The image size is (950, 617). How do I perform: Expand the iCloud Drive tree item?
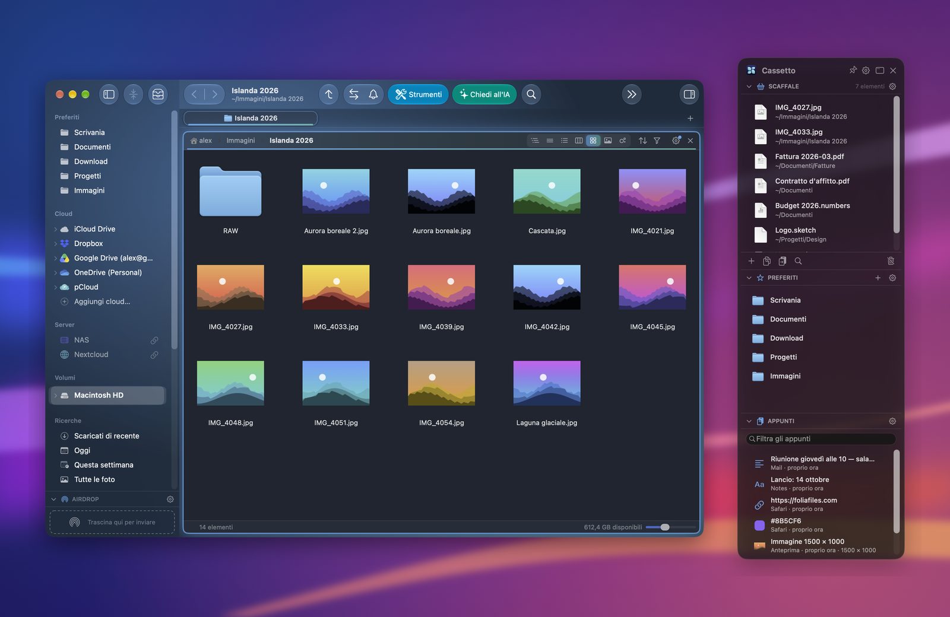click(56, 229)
